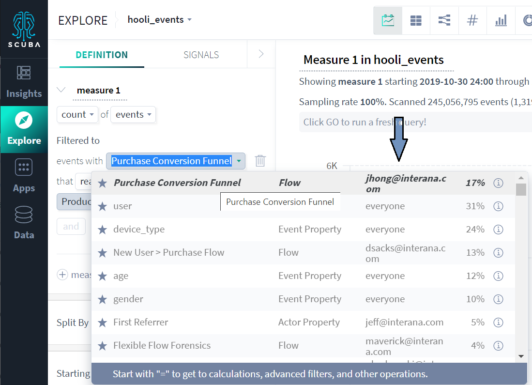Viewport: 532px width, 385px height.
Task: Open the Apps section in sidebar
Action: point(24,176)
